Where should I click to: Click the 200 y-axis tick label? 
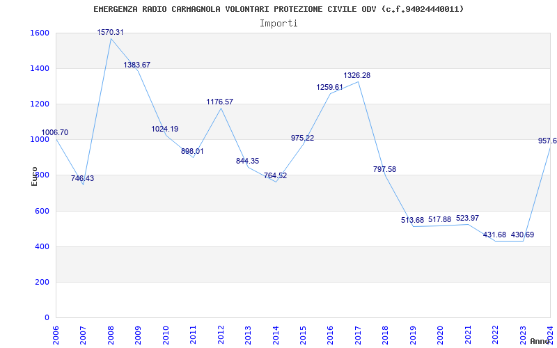40,282
